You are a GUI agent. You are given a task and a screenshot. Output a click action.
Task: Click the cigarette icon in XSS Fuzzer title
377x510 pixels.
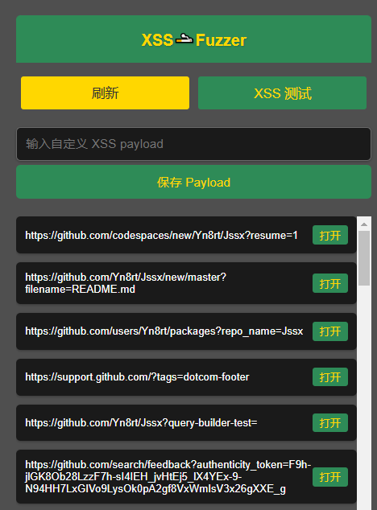pyautogui.click(x=184, y=39)
